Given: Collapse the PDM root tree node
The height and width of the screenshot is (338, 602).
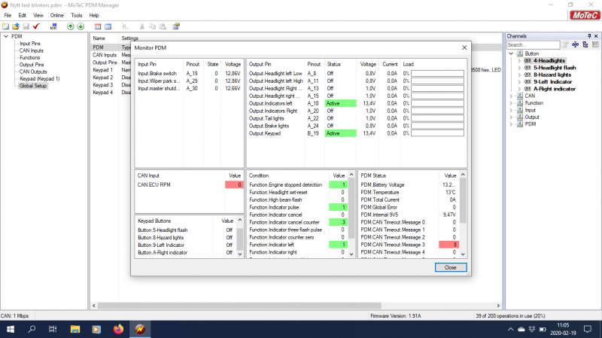Looking at the screenshot, I should coord(6,36).
